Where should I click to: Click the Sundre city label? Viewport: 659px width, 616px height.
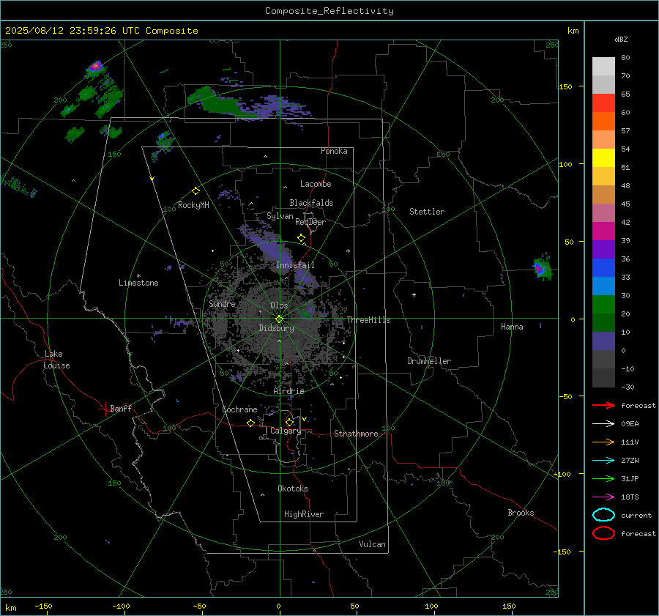tap(222, 303)
